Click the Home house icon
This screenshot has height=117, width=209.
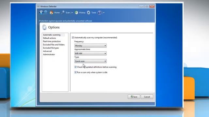tap(52, 13)
